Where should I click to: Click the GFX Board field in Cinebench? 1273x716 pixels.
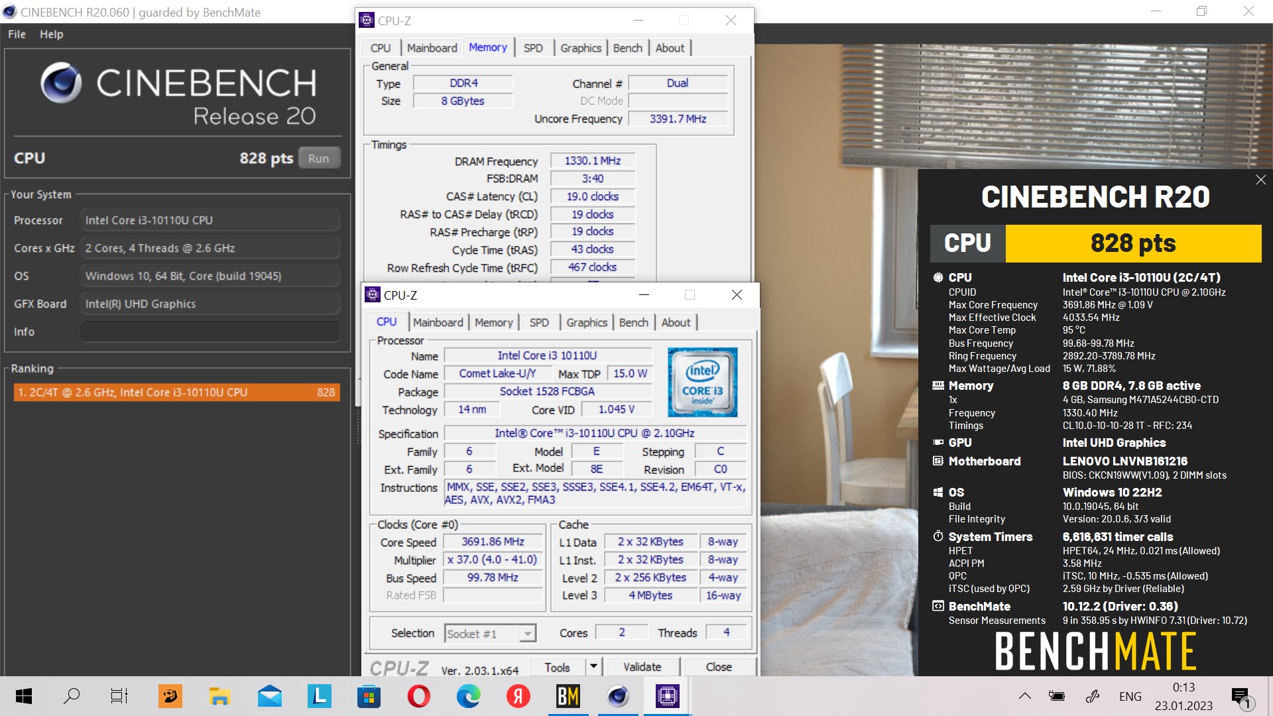click(210, 304)
